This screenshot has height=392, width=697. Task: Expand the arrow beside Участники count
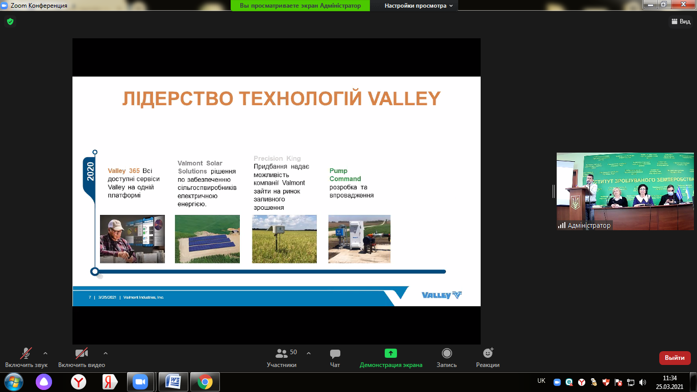click(x=309, y=353)
